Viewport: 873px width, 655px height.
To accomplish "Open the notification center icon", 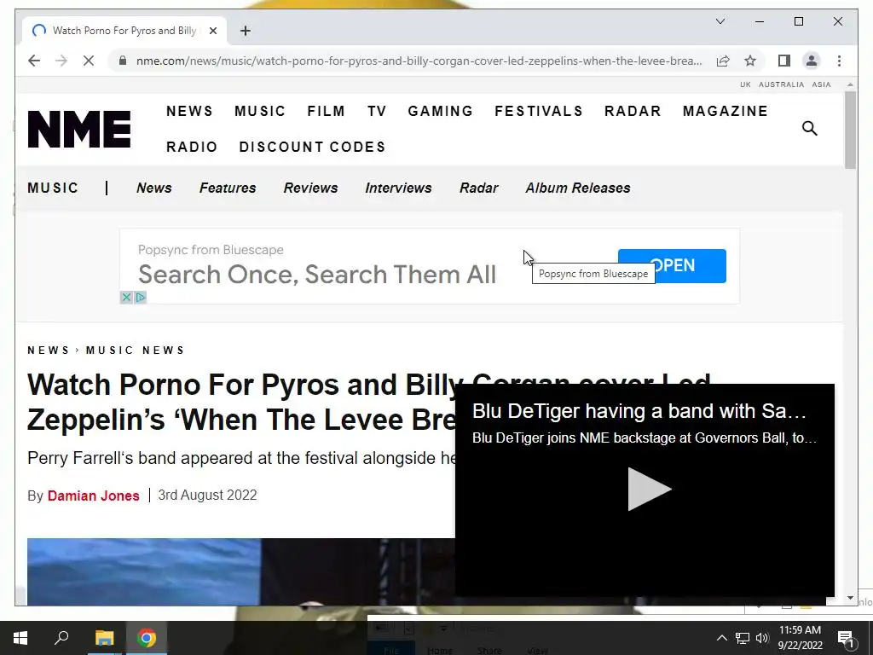I will (846, 638).
